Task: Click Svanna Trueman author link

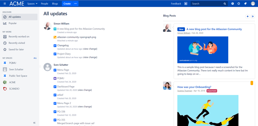Action: point(185,91)
